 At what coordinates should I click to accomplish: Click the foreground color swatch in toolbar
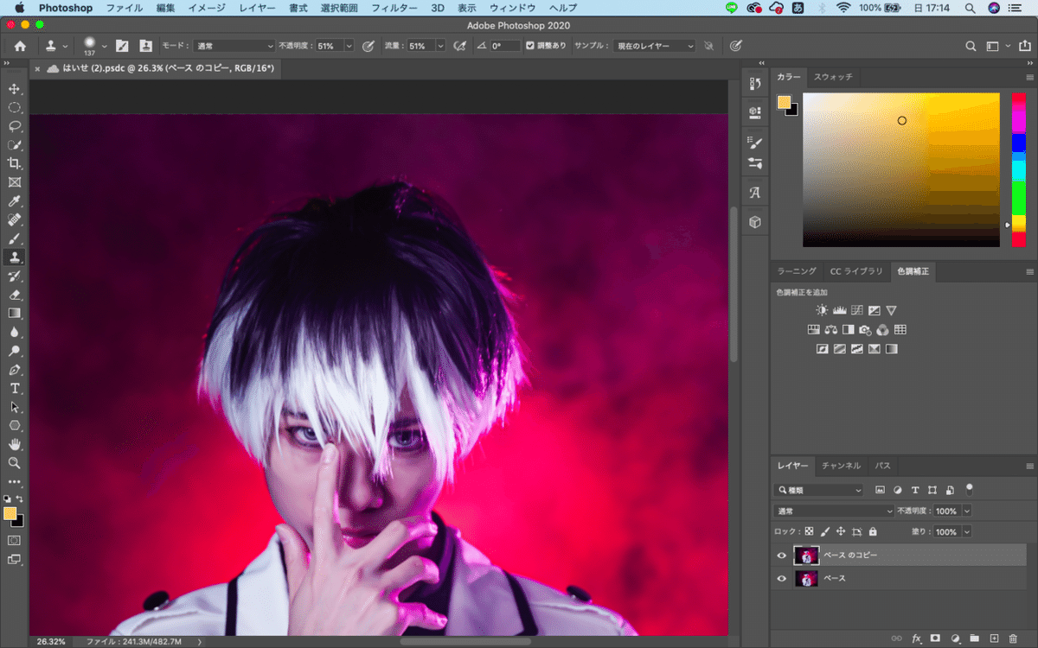[10, 513]
